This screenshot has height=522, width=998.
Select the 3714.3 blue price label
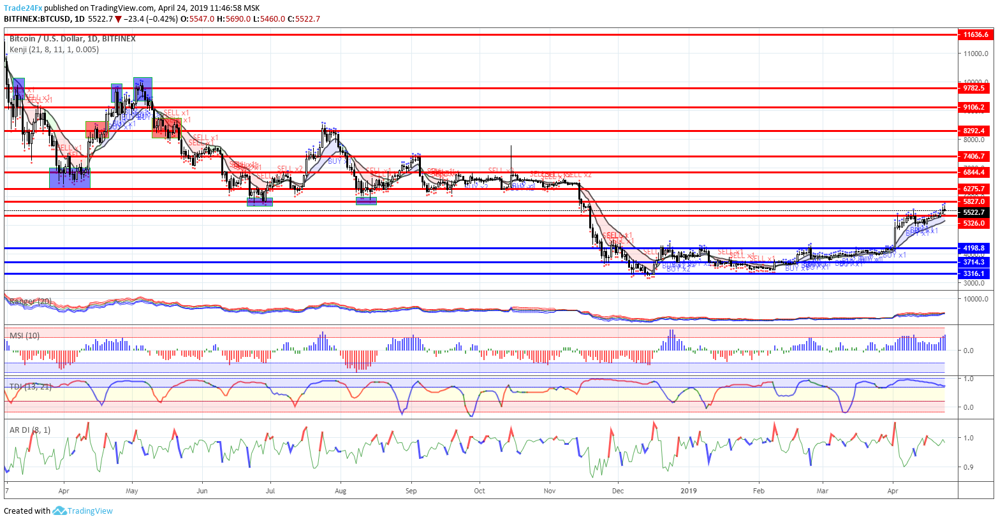pyautogui.click(x=974, y=262)
